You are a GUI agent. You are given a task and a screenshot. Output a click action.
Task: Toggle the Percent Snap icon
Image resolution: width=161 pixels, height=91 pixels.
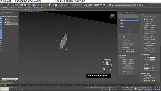tap(65, 5)
